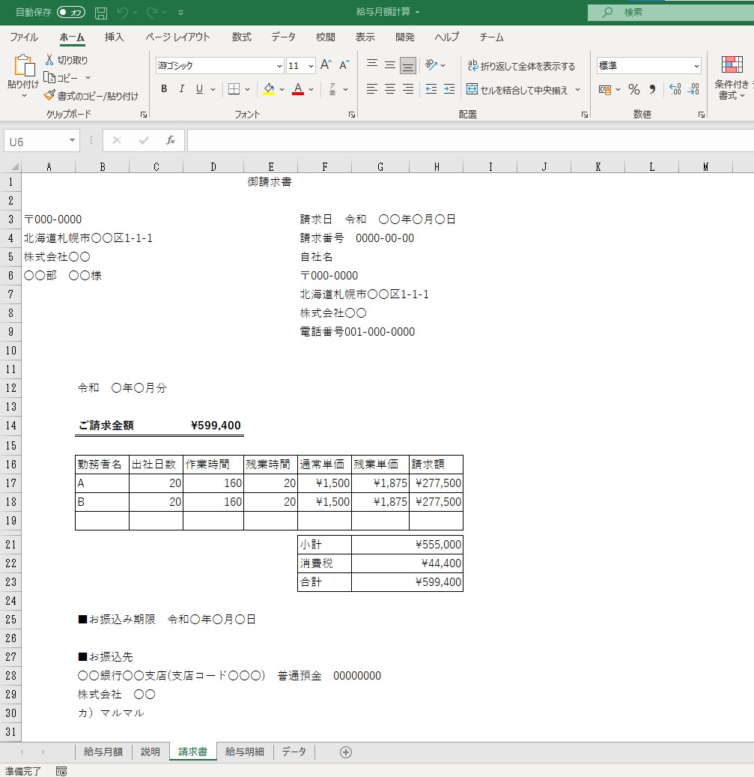This screenshot has height=777, width=754.
Task: Click the decrease indent icon
Action: [x=431, y=89]
